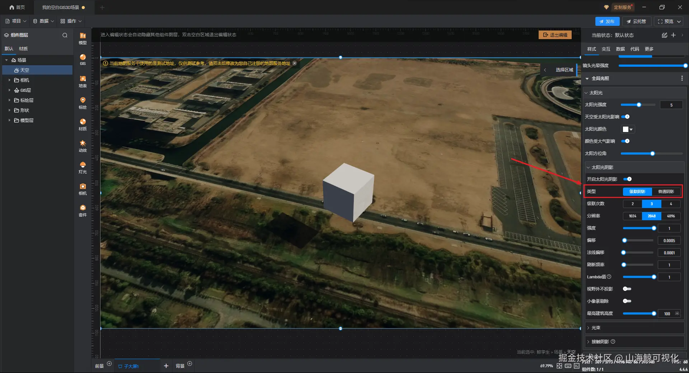689x373 pixels.
Task: Click the console icon in status bar
Action: (577, 366)
